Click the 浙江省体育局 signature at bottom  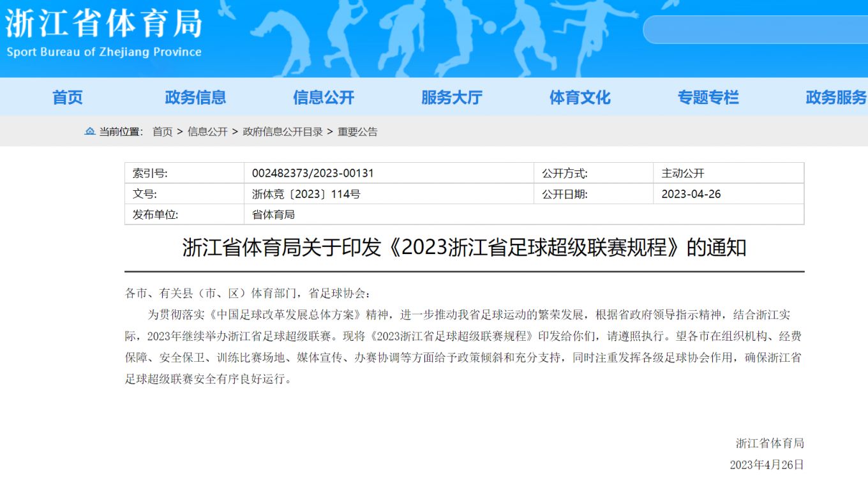(x=770, y=443)
